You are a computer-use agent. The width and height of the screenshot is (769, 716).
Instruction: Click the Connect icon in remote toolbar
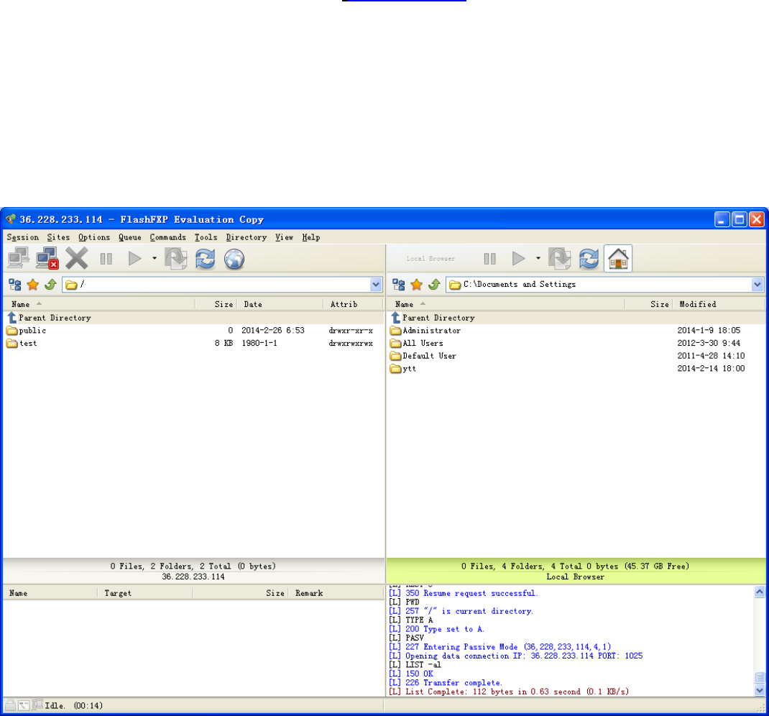click(x=19, y=258)
